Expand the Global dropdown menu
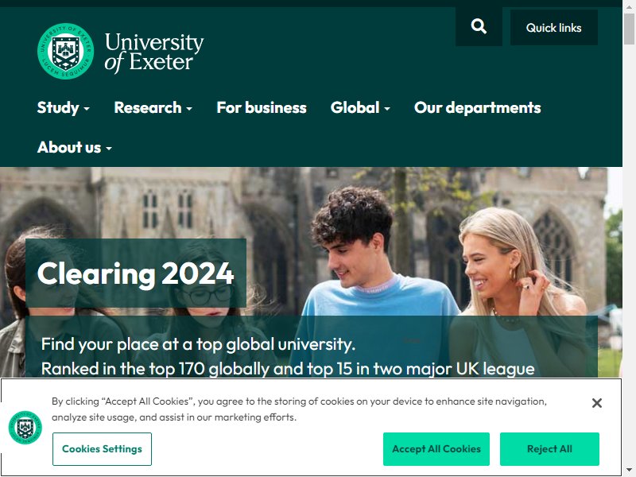 click(360, 108)
